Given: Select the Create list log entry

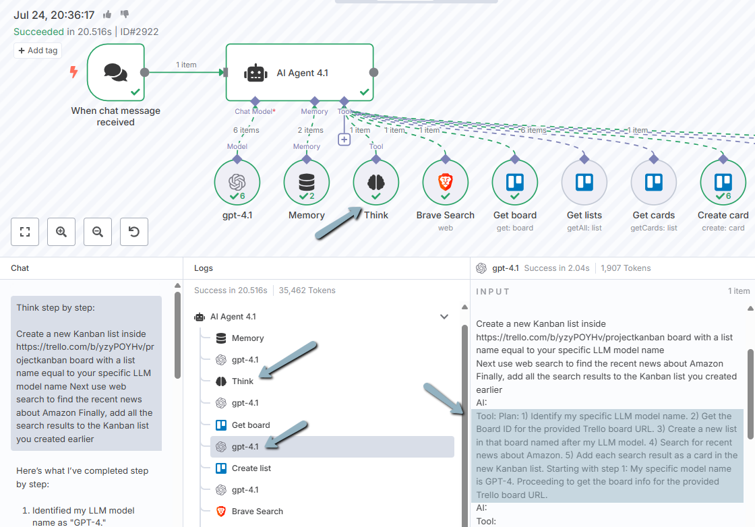Looking at the screenshot, I should pyautogui.click(x=332, y=468).
